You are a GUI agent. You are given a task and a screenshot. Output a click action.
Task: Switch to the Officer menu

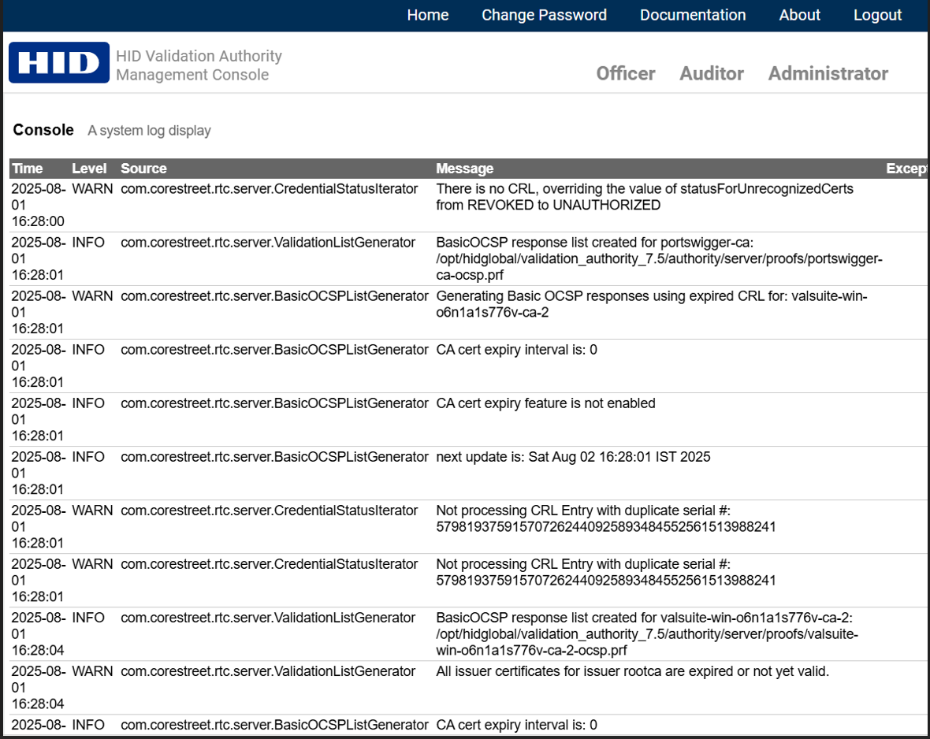coord(625,73)
